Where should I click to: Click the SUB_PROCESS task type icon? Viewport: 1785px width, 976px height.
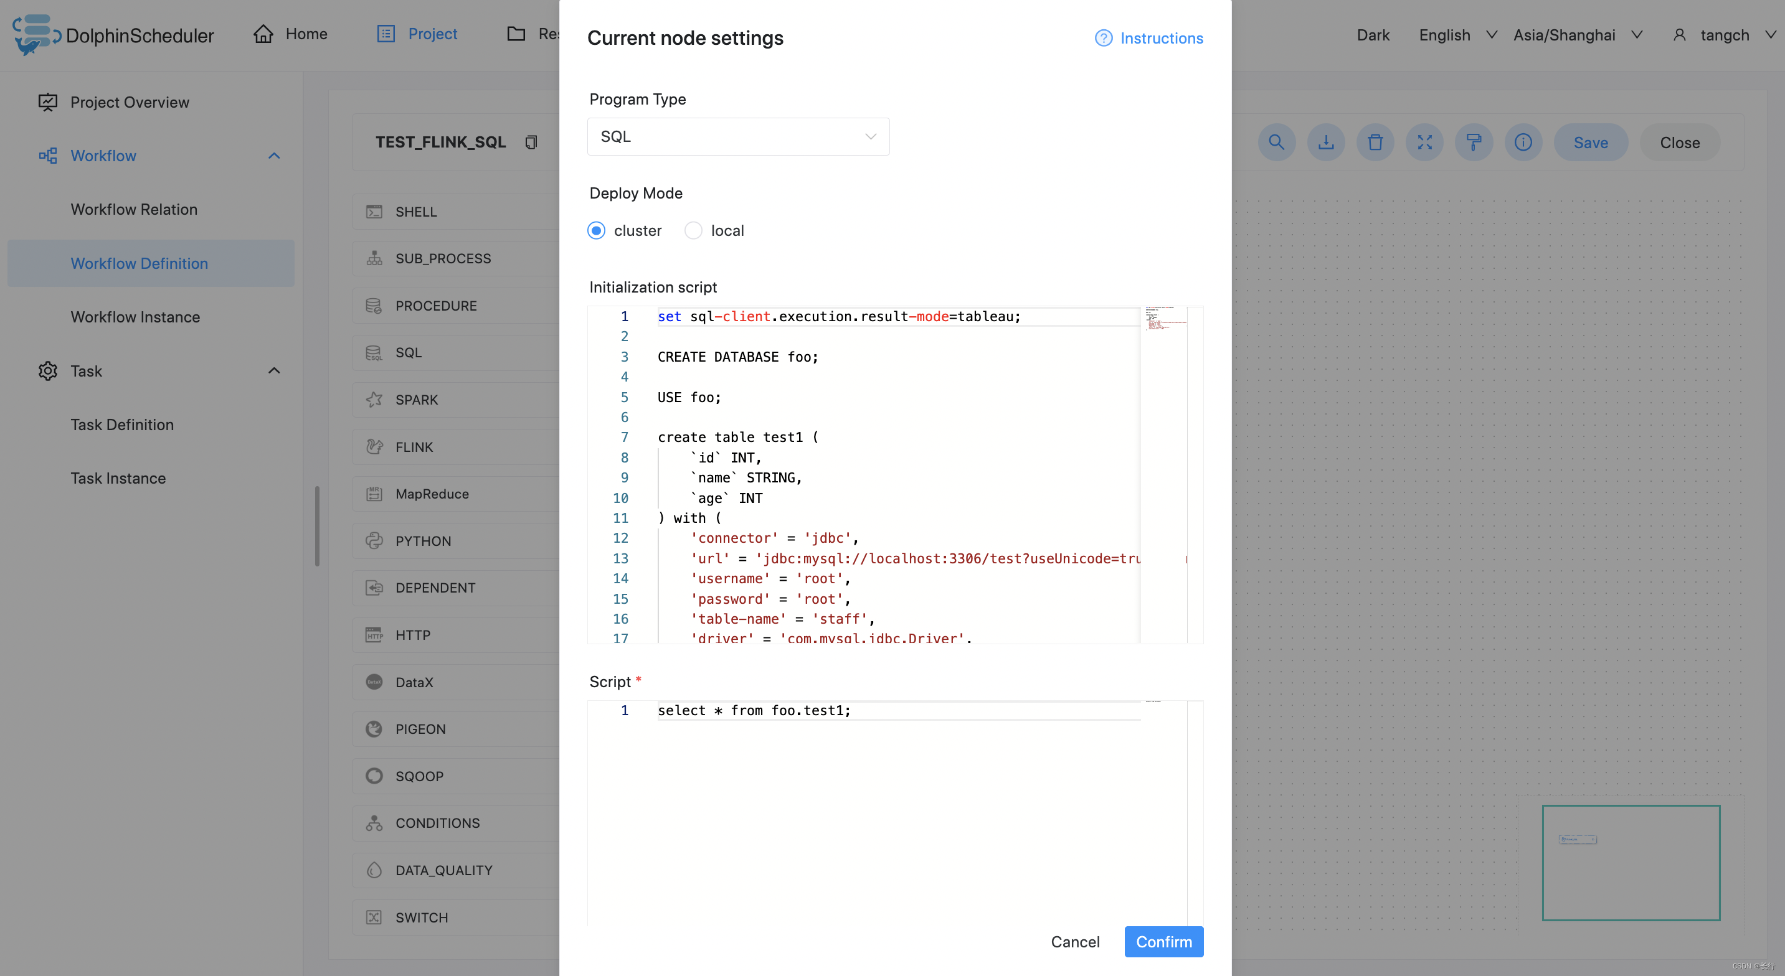(x=375, y=258)
